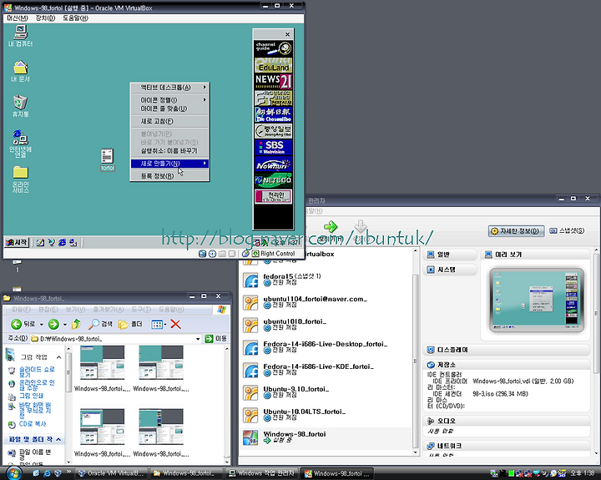Open the JoongAng Ilbo channel button

pyautogui.click(x=273, y=131)
